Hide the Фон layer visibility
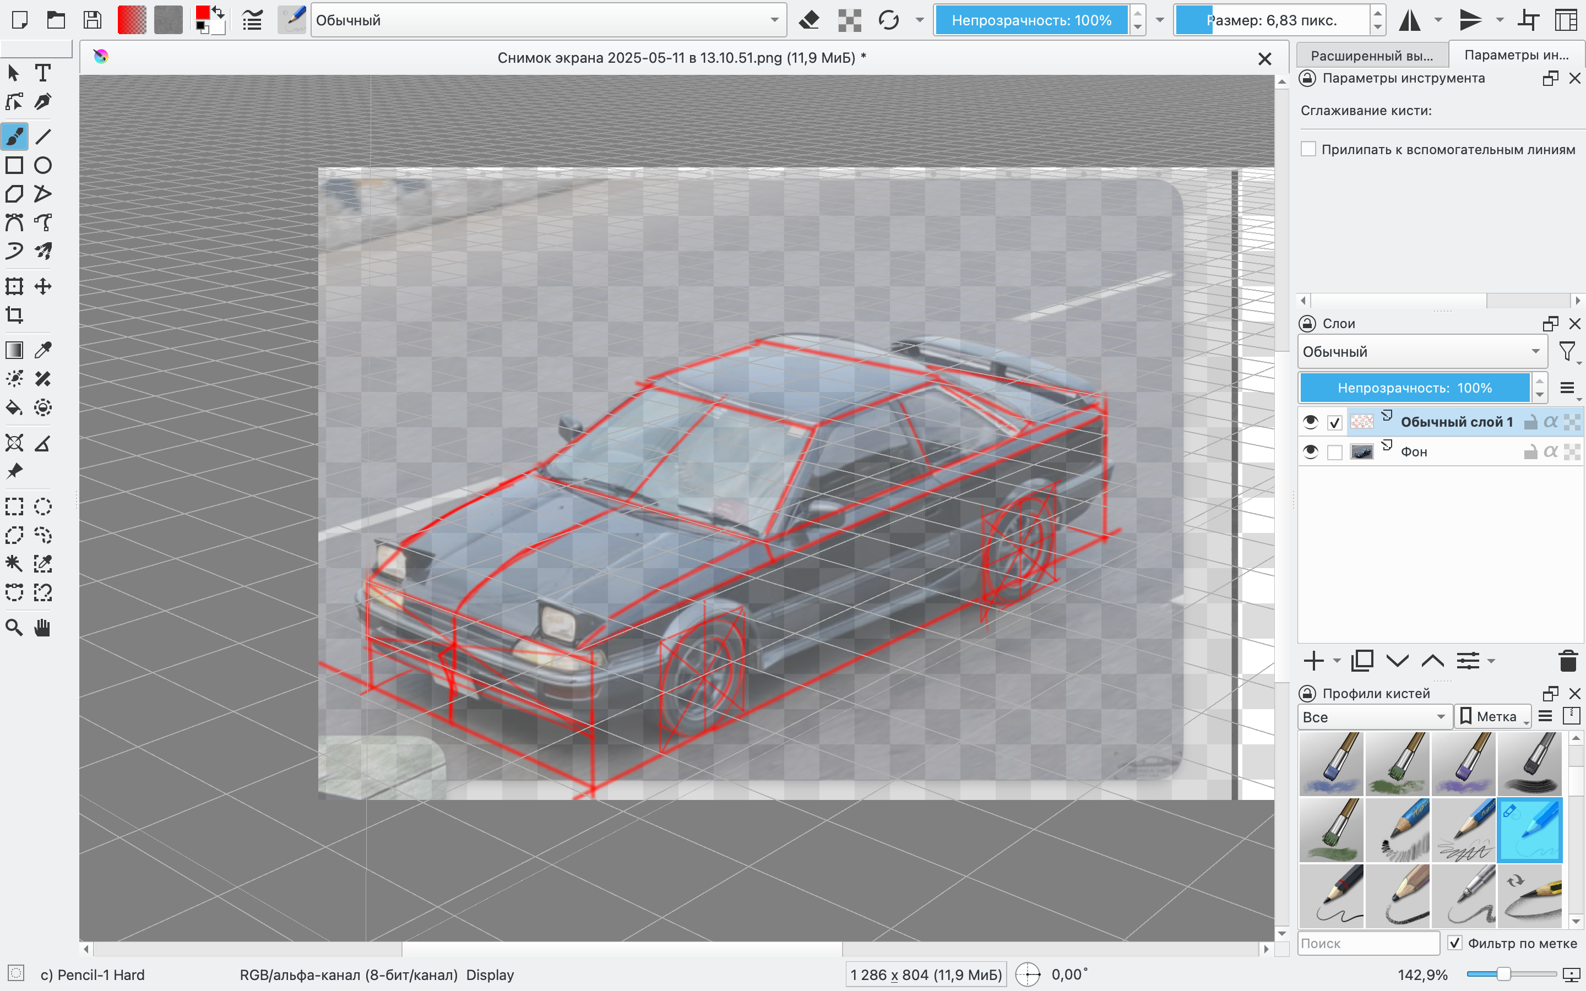1586x991 pixels. [x=1310, y=451]
